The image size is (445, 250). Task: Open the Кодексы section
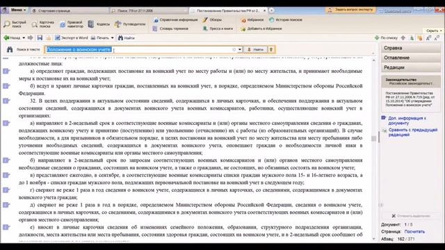pos(99,24)
